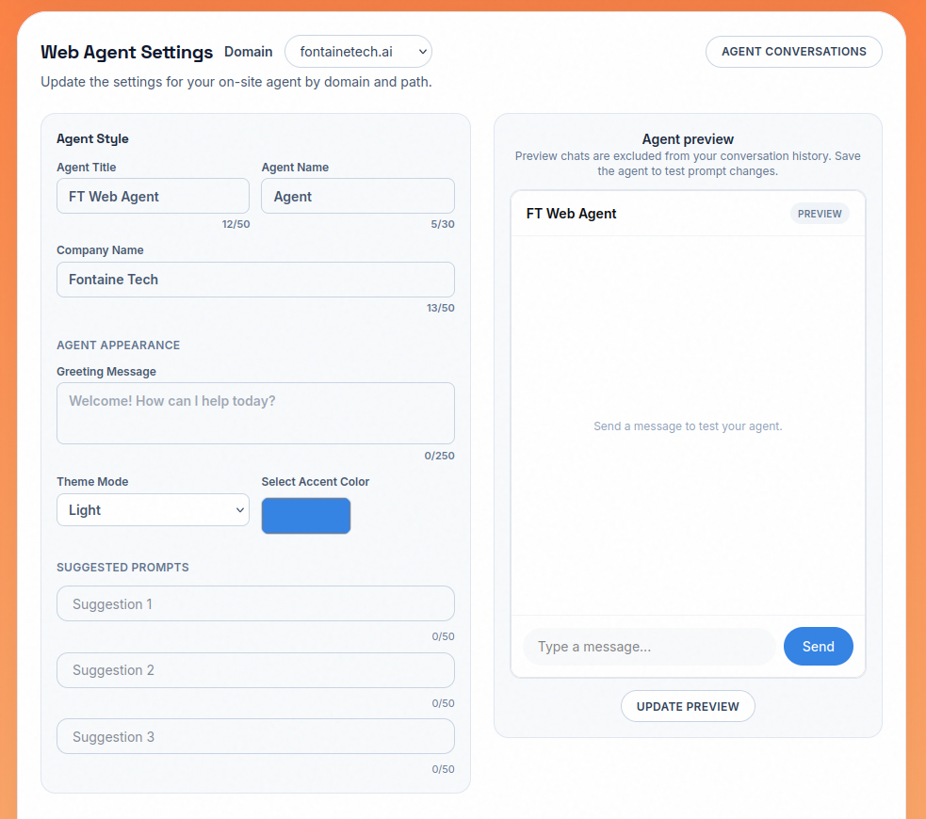Click the Agent Name text field
This screenshot has height=819, width=926.
357,196
